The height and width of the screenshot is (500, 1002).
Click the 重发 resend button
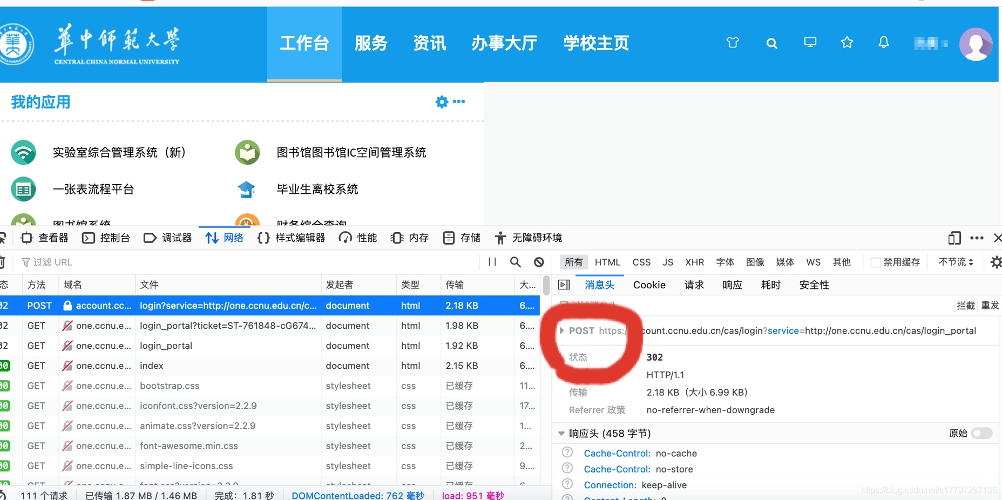point(990,306)
